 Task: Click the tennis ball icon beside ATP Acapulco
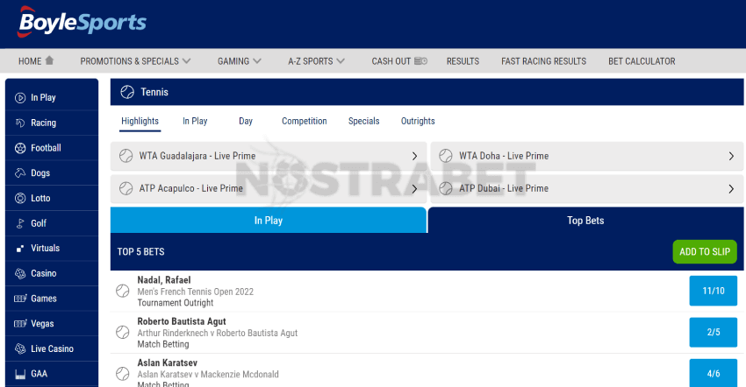[126, 188]
